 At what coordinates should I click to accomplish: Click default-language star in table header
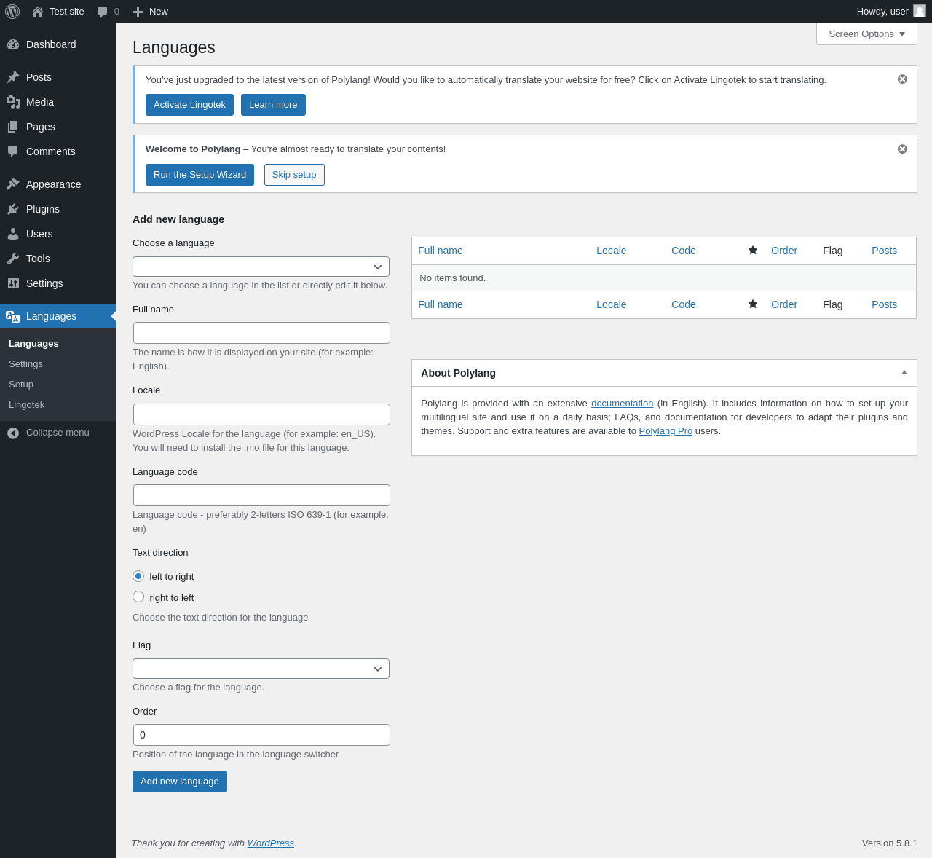pyautogui.click(x=753, y=251)
